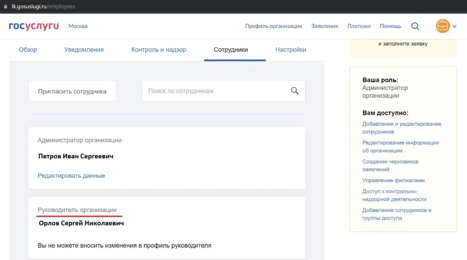467x260 pixels.
Task: Click the orange briefcase profile avatar
Action: pyautogui.click(x=443, y=26)
